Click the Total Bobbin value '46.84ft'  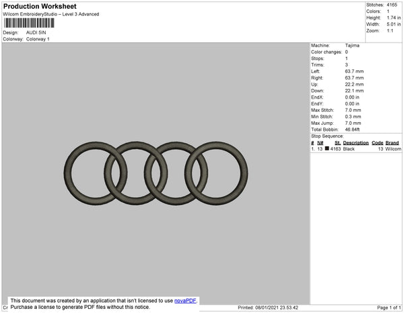(352, 130)
